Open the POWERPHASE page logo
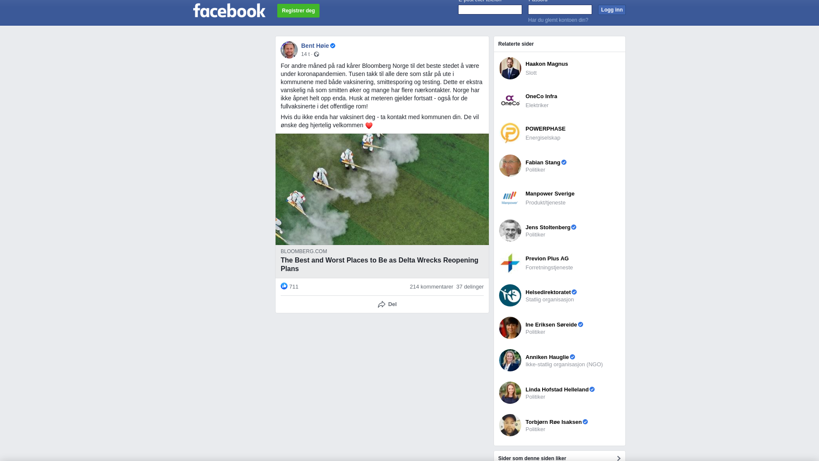819x461 pixels. [510, 133]
